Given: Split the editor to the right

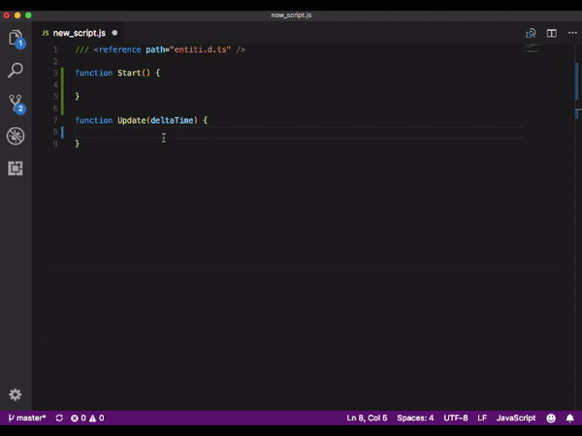Looking at the screenshot, I should (x=552, y=33).
